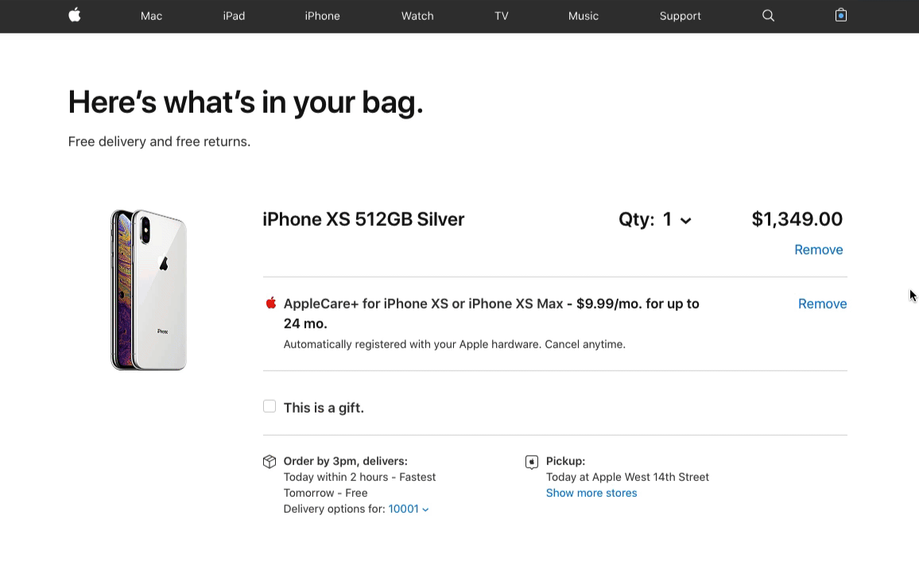Screen dimensions: 919x574
Task: Expand the 10001 zip code delivery options
Action: click(x=409, y=509)
